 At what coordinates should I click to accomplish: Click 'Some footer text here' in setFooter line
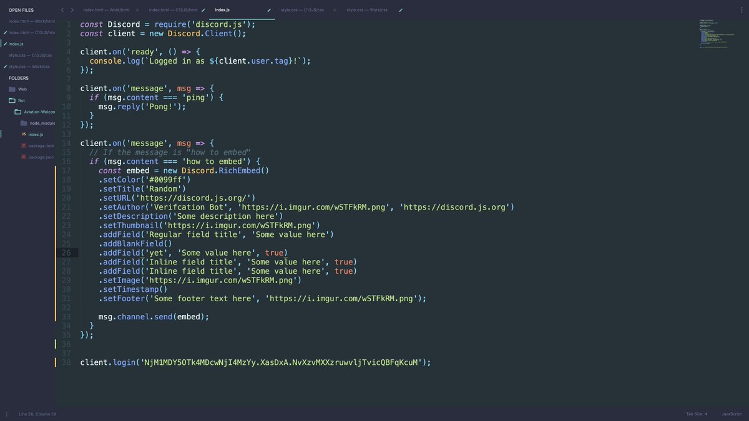[x=202, y=299]
